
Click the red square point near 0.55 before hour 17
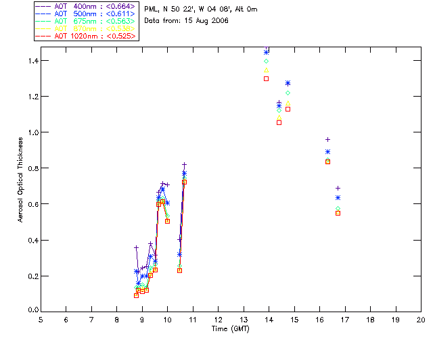(338, 214)
